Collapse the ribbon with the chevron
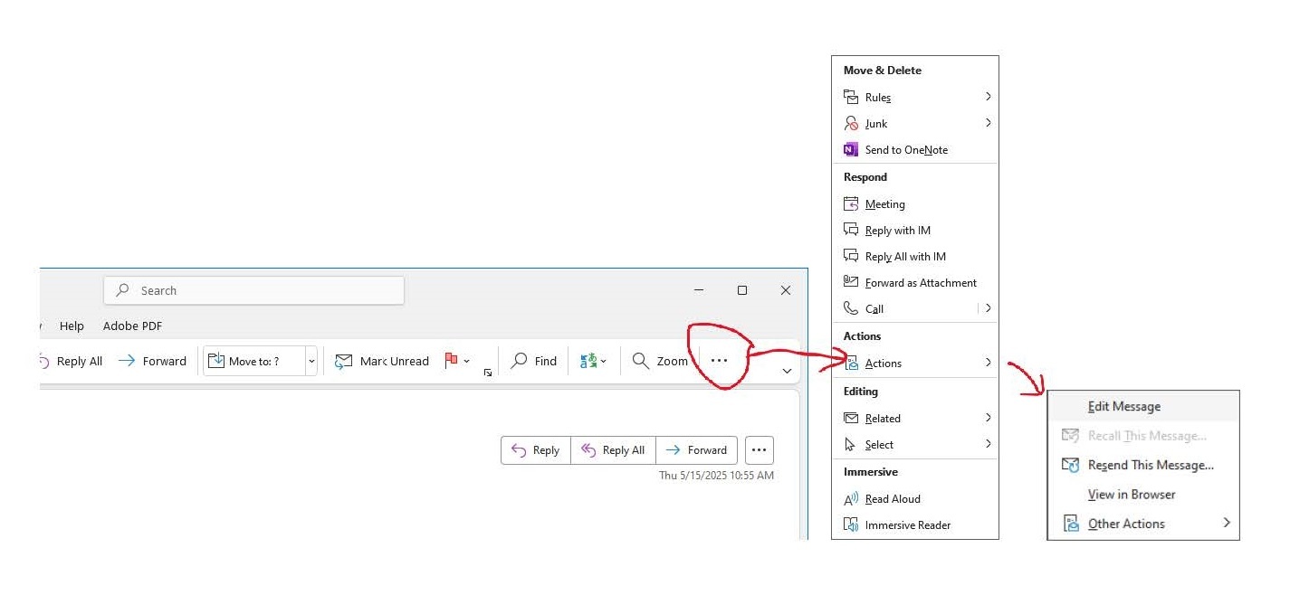The image size is (1290, 614). (x=787, y=371)
